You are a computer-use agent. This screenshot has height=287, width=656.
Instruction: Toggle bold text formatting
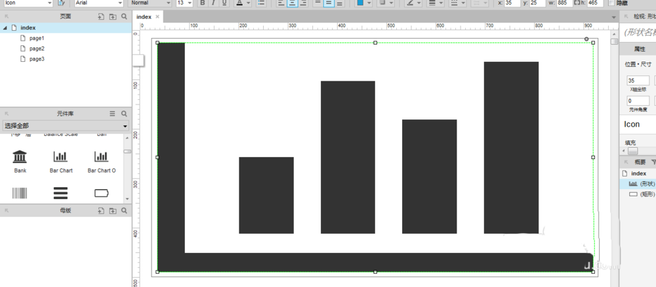click(202, 3)
